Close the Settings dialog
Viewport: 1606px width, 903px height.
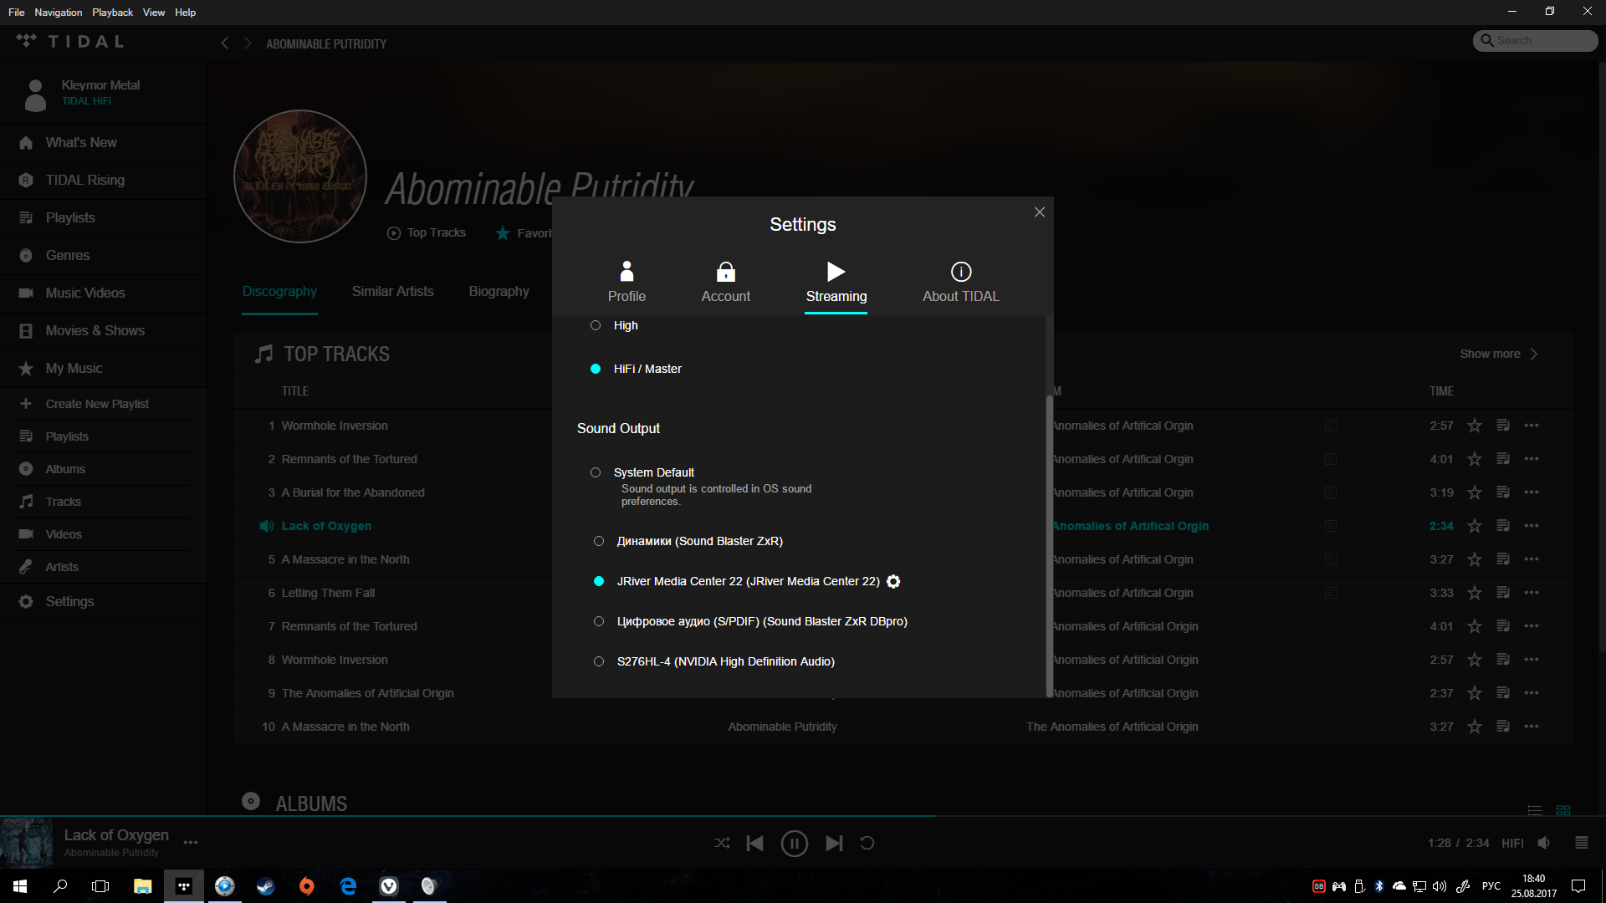[1040, 212]
